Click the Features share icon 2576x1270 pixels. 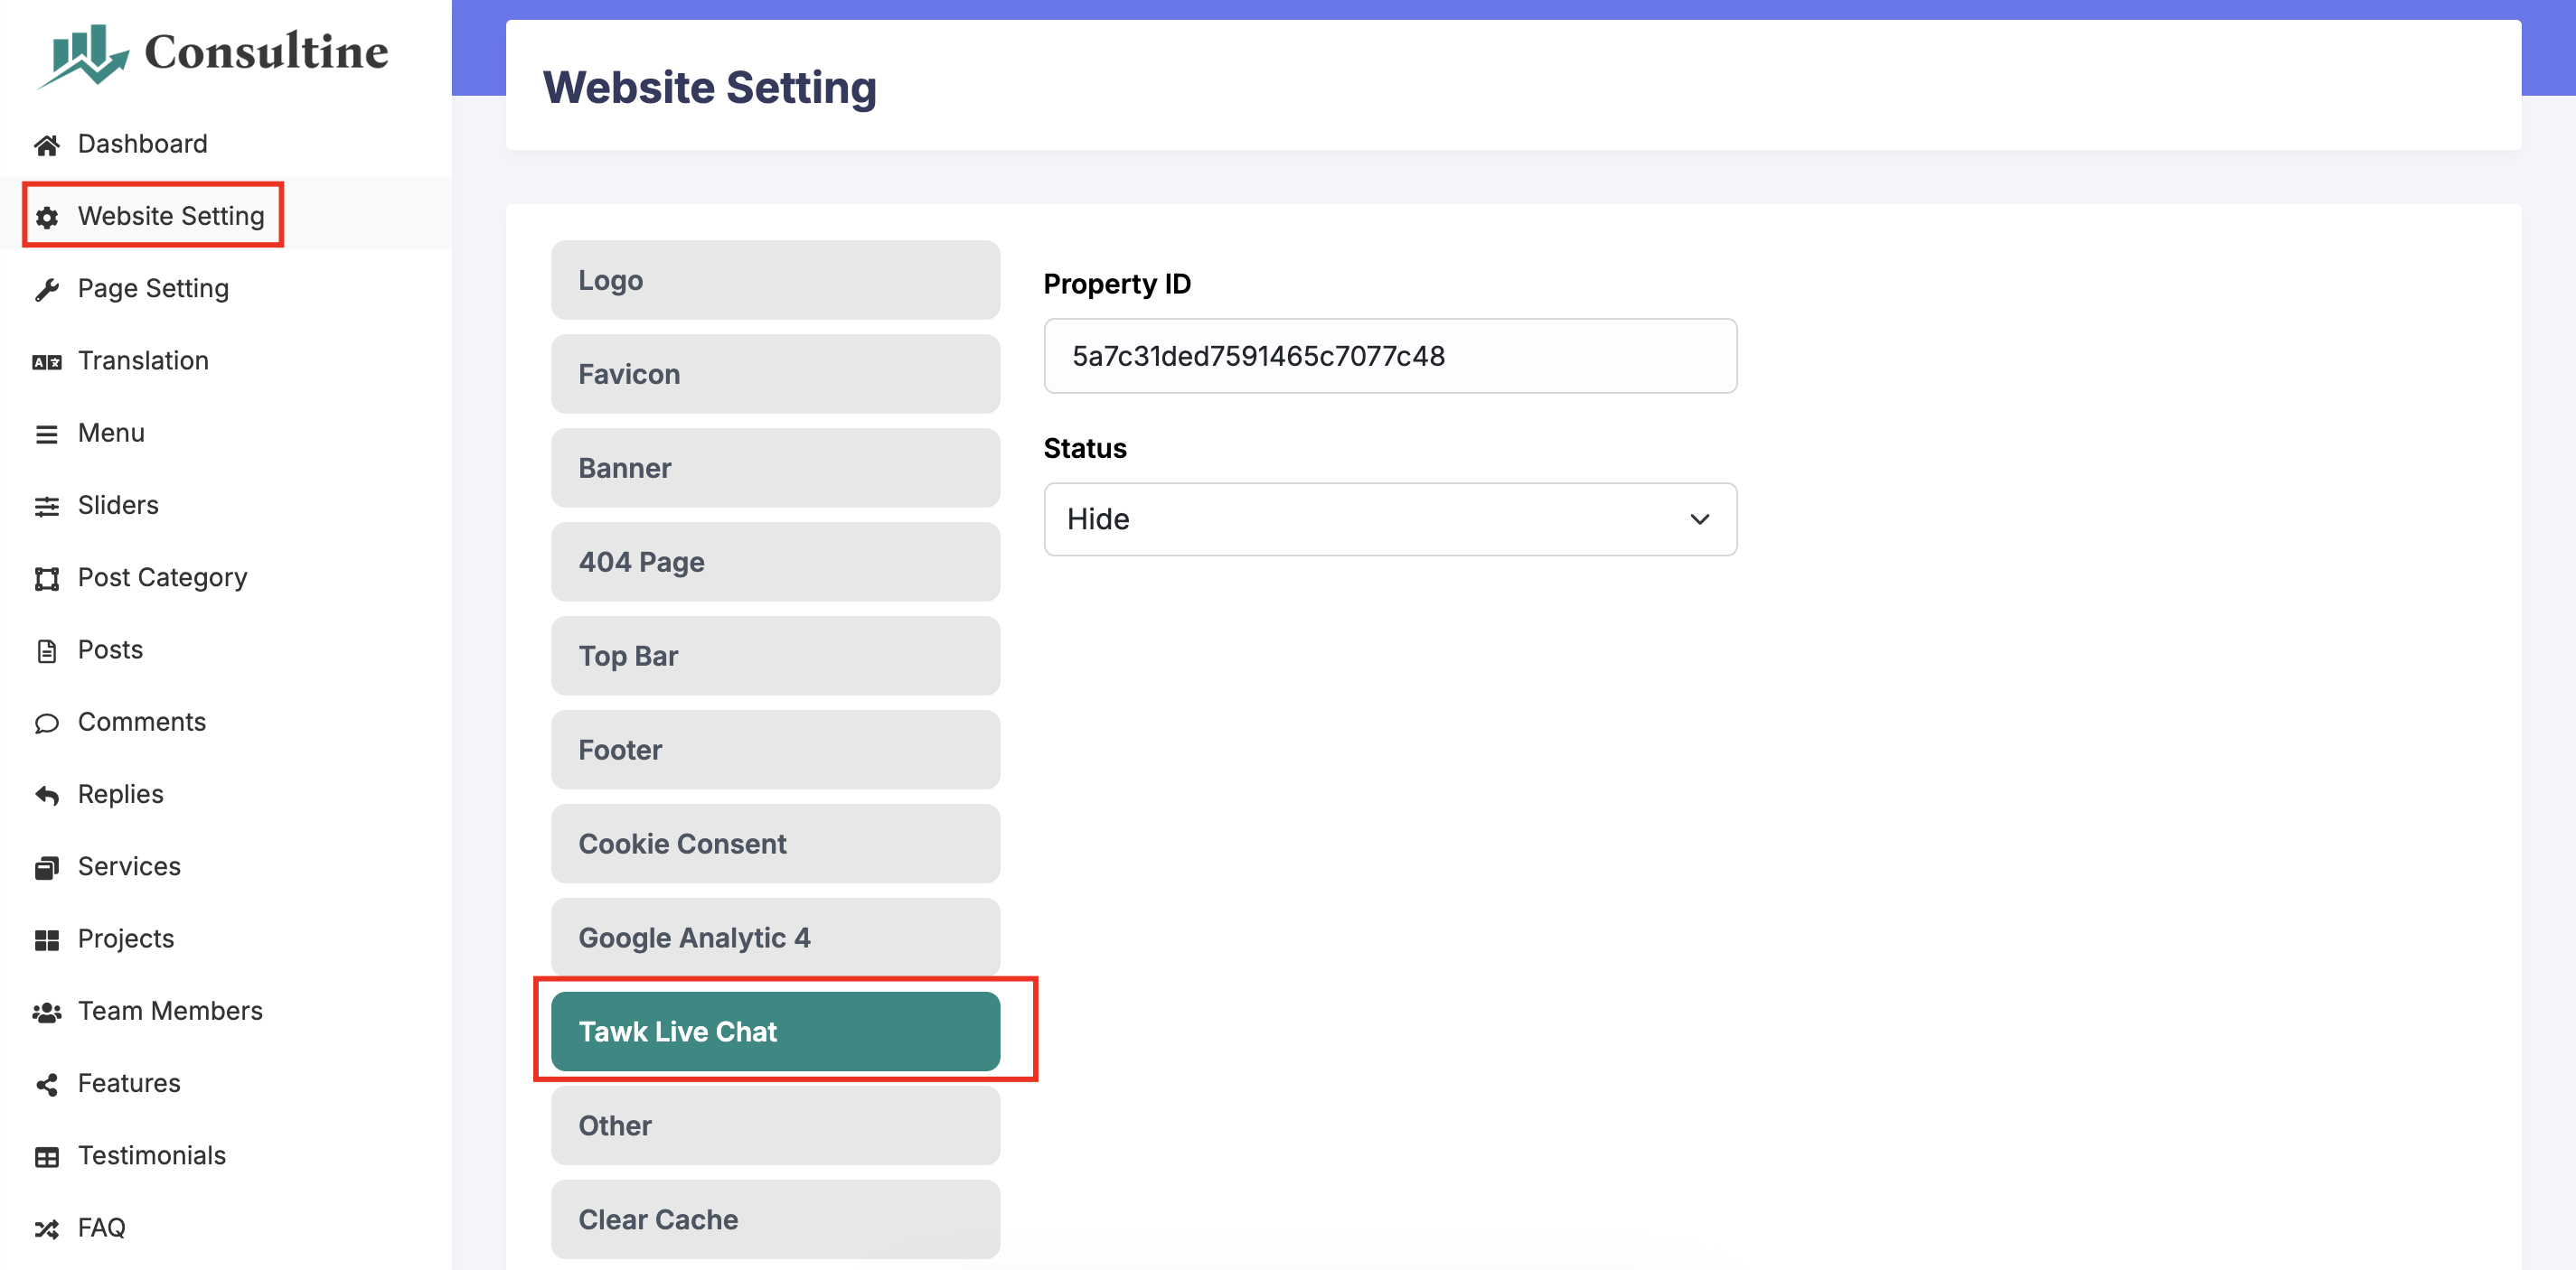(x=46, y=1084)
